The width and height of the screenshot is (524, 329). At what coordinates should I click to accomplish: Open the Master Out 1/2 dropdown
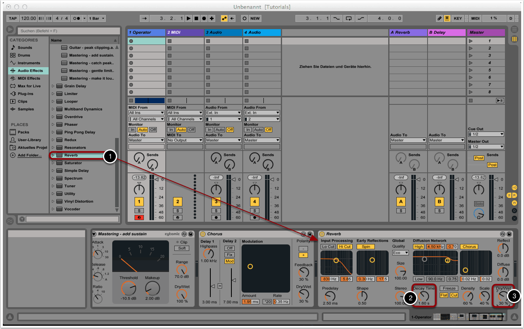coord(486,147)
